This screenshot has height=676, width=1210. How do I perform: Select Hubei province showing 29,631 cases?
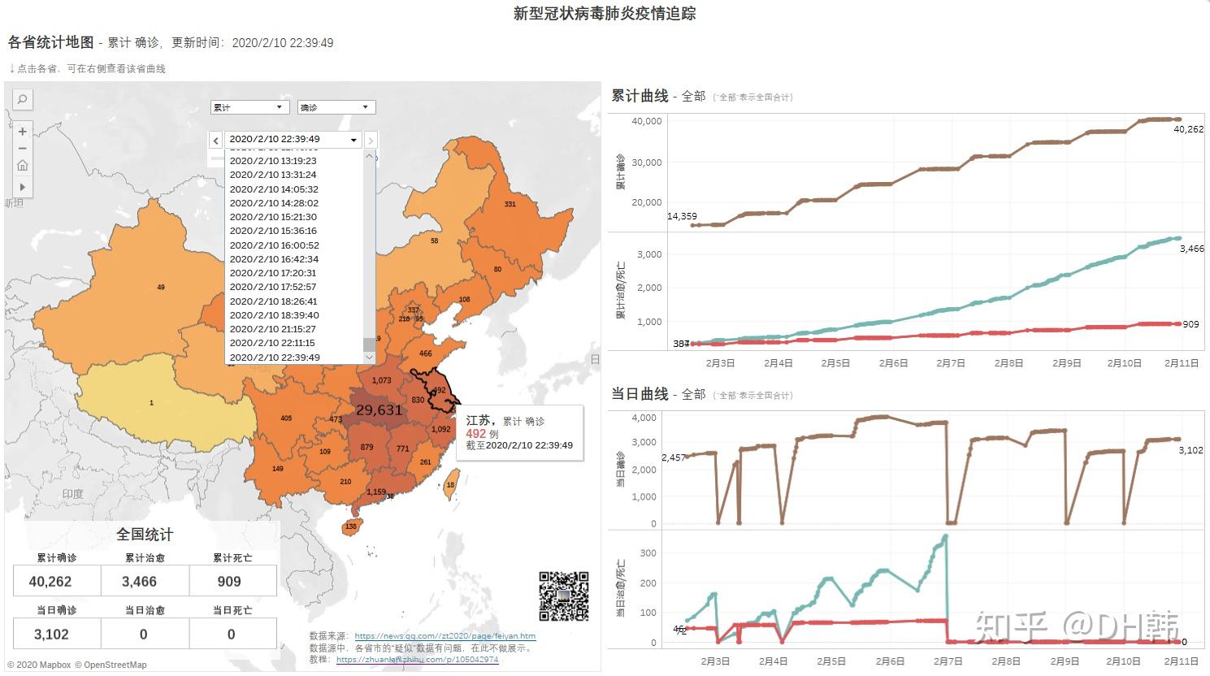tap(378, 411)
